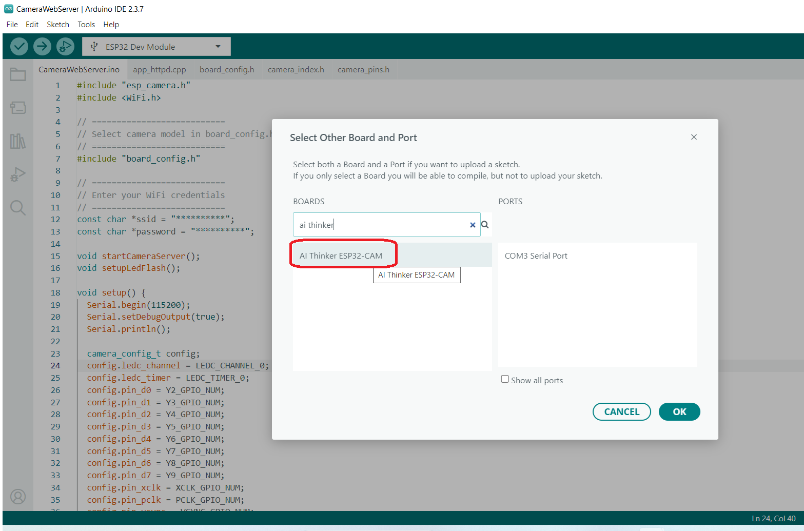Select the AI Thinker ESP32-CAM board
The width and height of the screenshot is (804, 531).
[x=392, y=255]
